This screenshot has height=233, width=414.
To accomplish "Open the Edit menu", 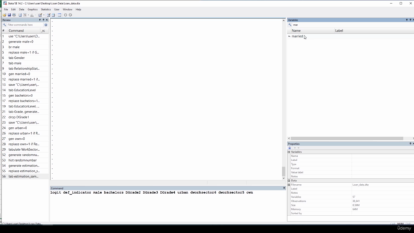I will [13, 10].
